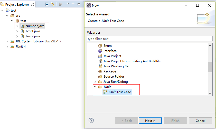
Task: Expand the Java Run/Debug category
Action: [95, 82]
